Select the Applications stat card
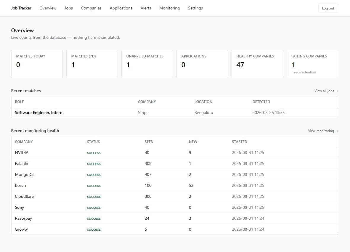 click(202, 64)
